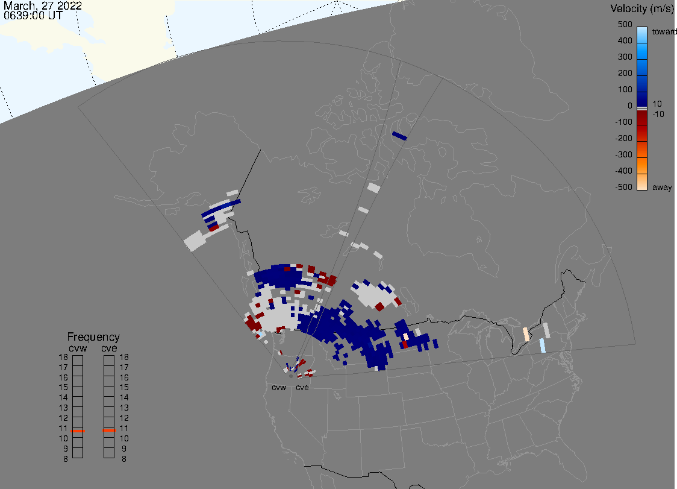
Task: Select the dark red 0 to -100 color bar segment
Action: pos(642,118)
